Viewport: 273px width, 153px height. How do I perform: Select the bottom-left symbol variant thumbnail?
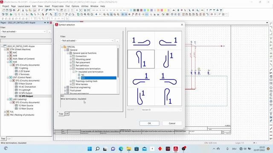[141, 96]
